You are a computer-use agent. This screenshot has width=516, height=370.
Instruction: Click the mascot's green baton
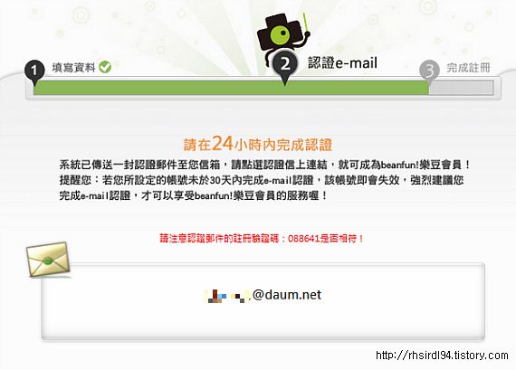tap(306, 24)
